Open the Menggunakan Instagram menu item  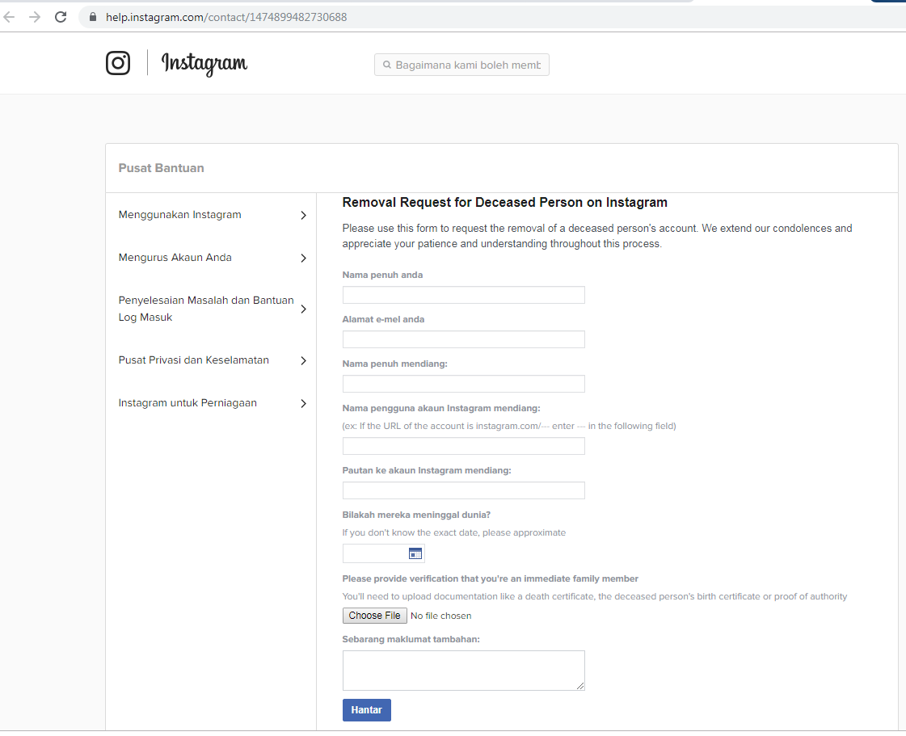(179, 215)
